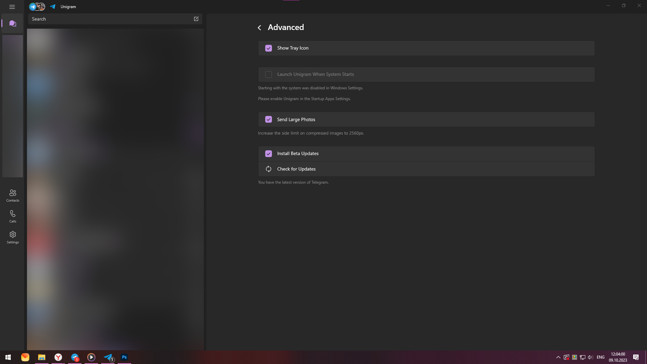
Task: Click the Check for Updates refresh icon
Action: click(269, 169)
